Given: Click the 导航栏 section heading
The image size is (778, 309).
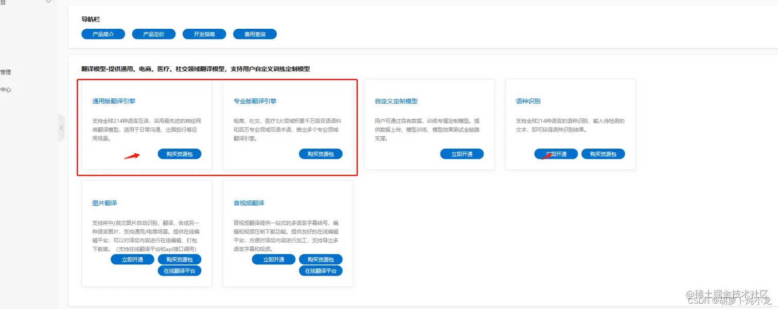Looking at the screenshot, I should [x=91, y=19].
